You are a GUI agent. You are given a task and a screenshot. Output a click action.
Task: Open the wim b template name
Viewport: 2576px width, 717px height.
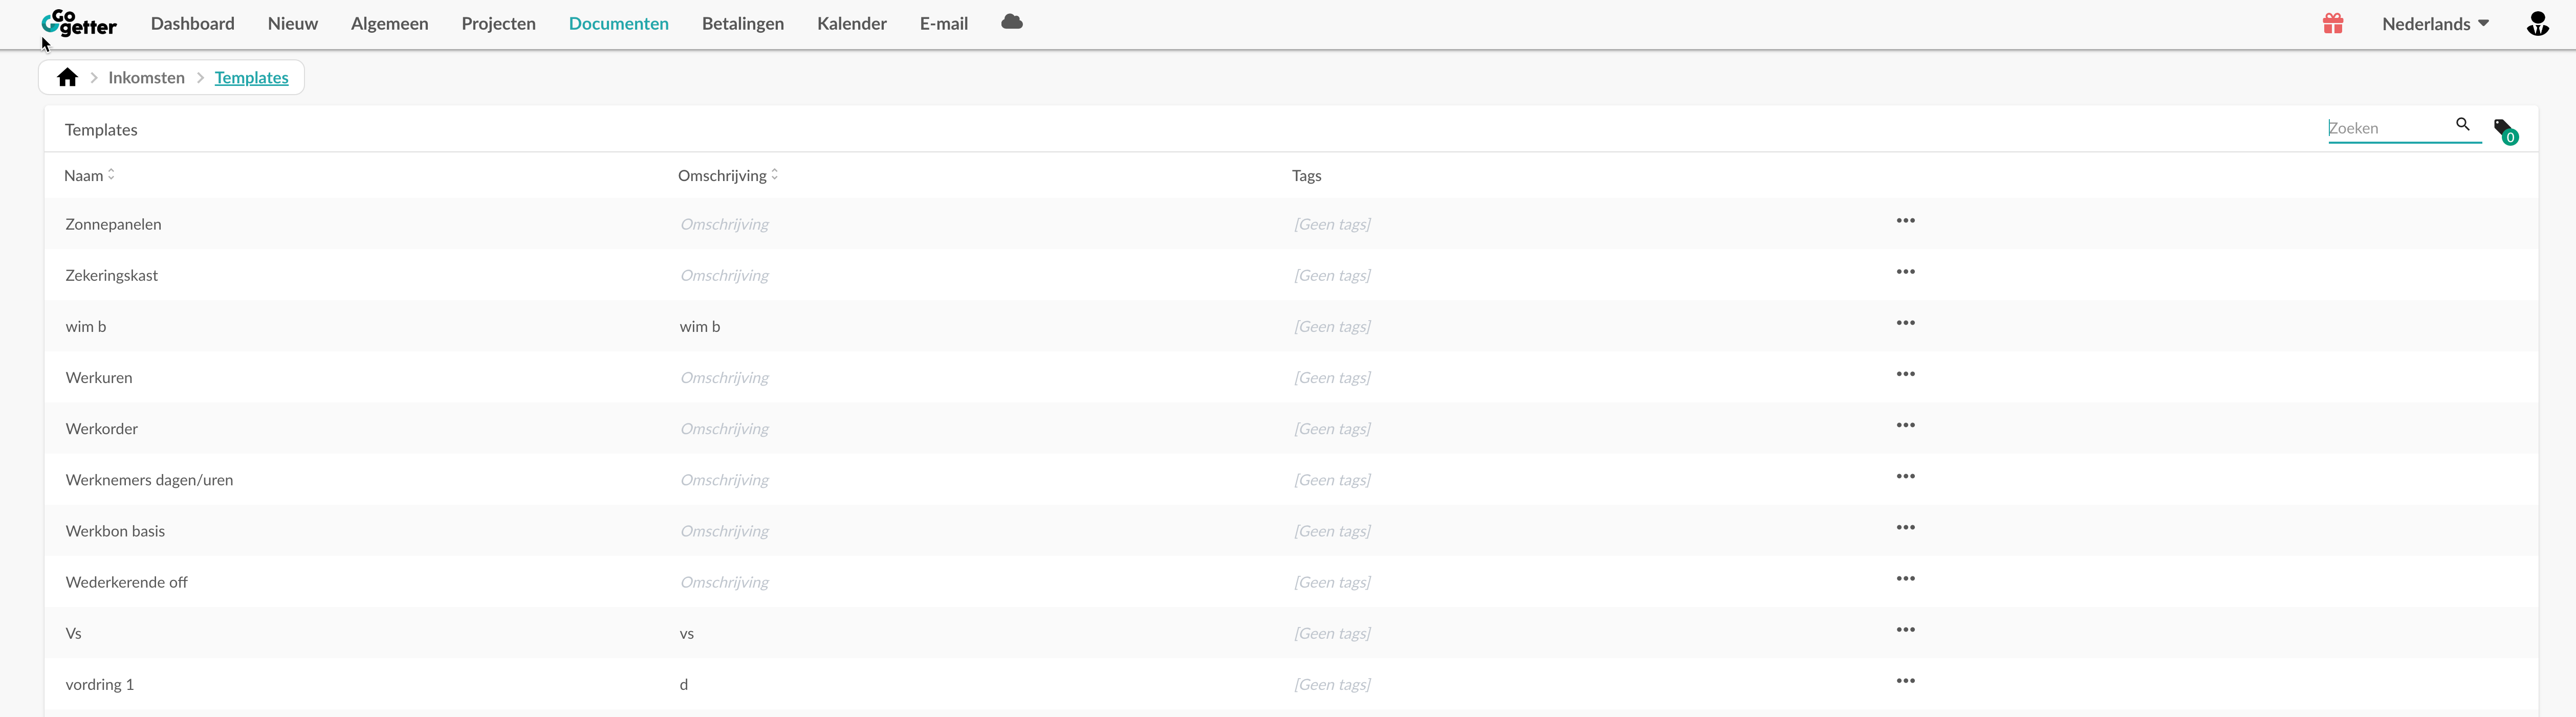[86, 326]
